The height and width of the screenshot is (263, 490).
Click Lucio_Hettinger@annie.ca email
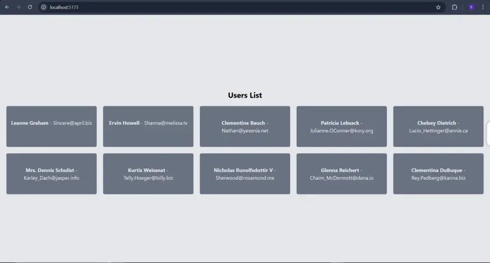click(439, 131)
